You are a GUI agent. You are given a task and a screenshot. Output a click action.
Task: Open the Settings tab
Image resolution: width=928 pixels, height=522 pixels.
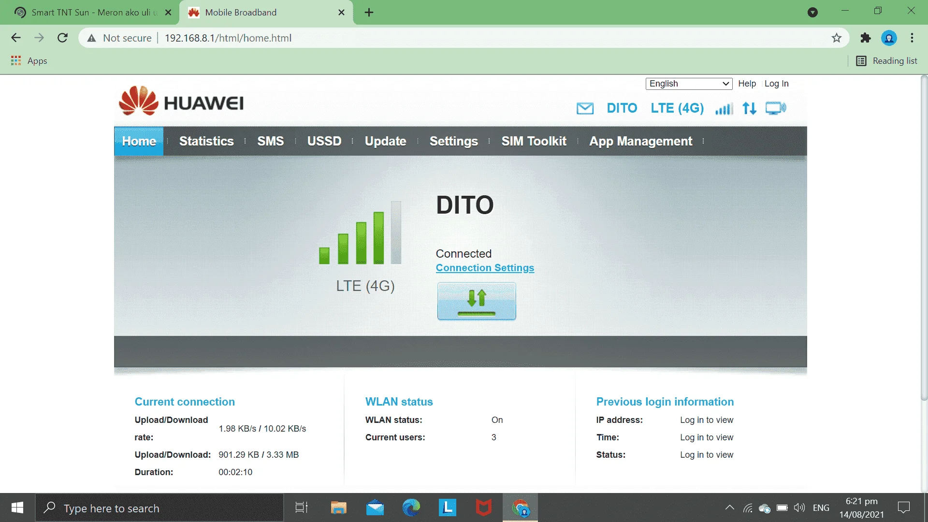tap(453, 141)
